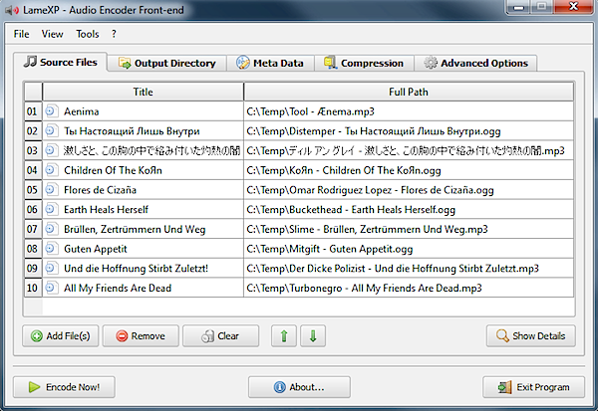Open the Advanced Options tab
This screenshot has width=598, height=411.
[x=475, y=63]
